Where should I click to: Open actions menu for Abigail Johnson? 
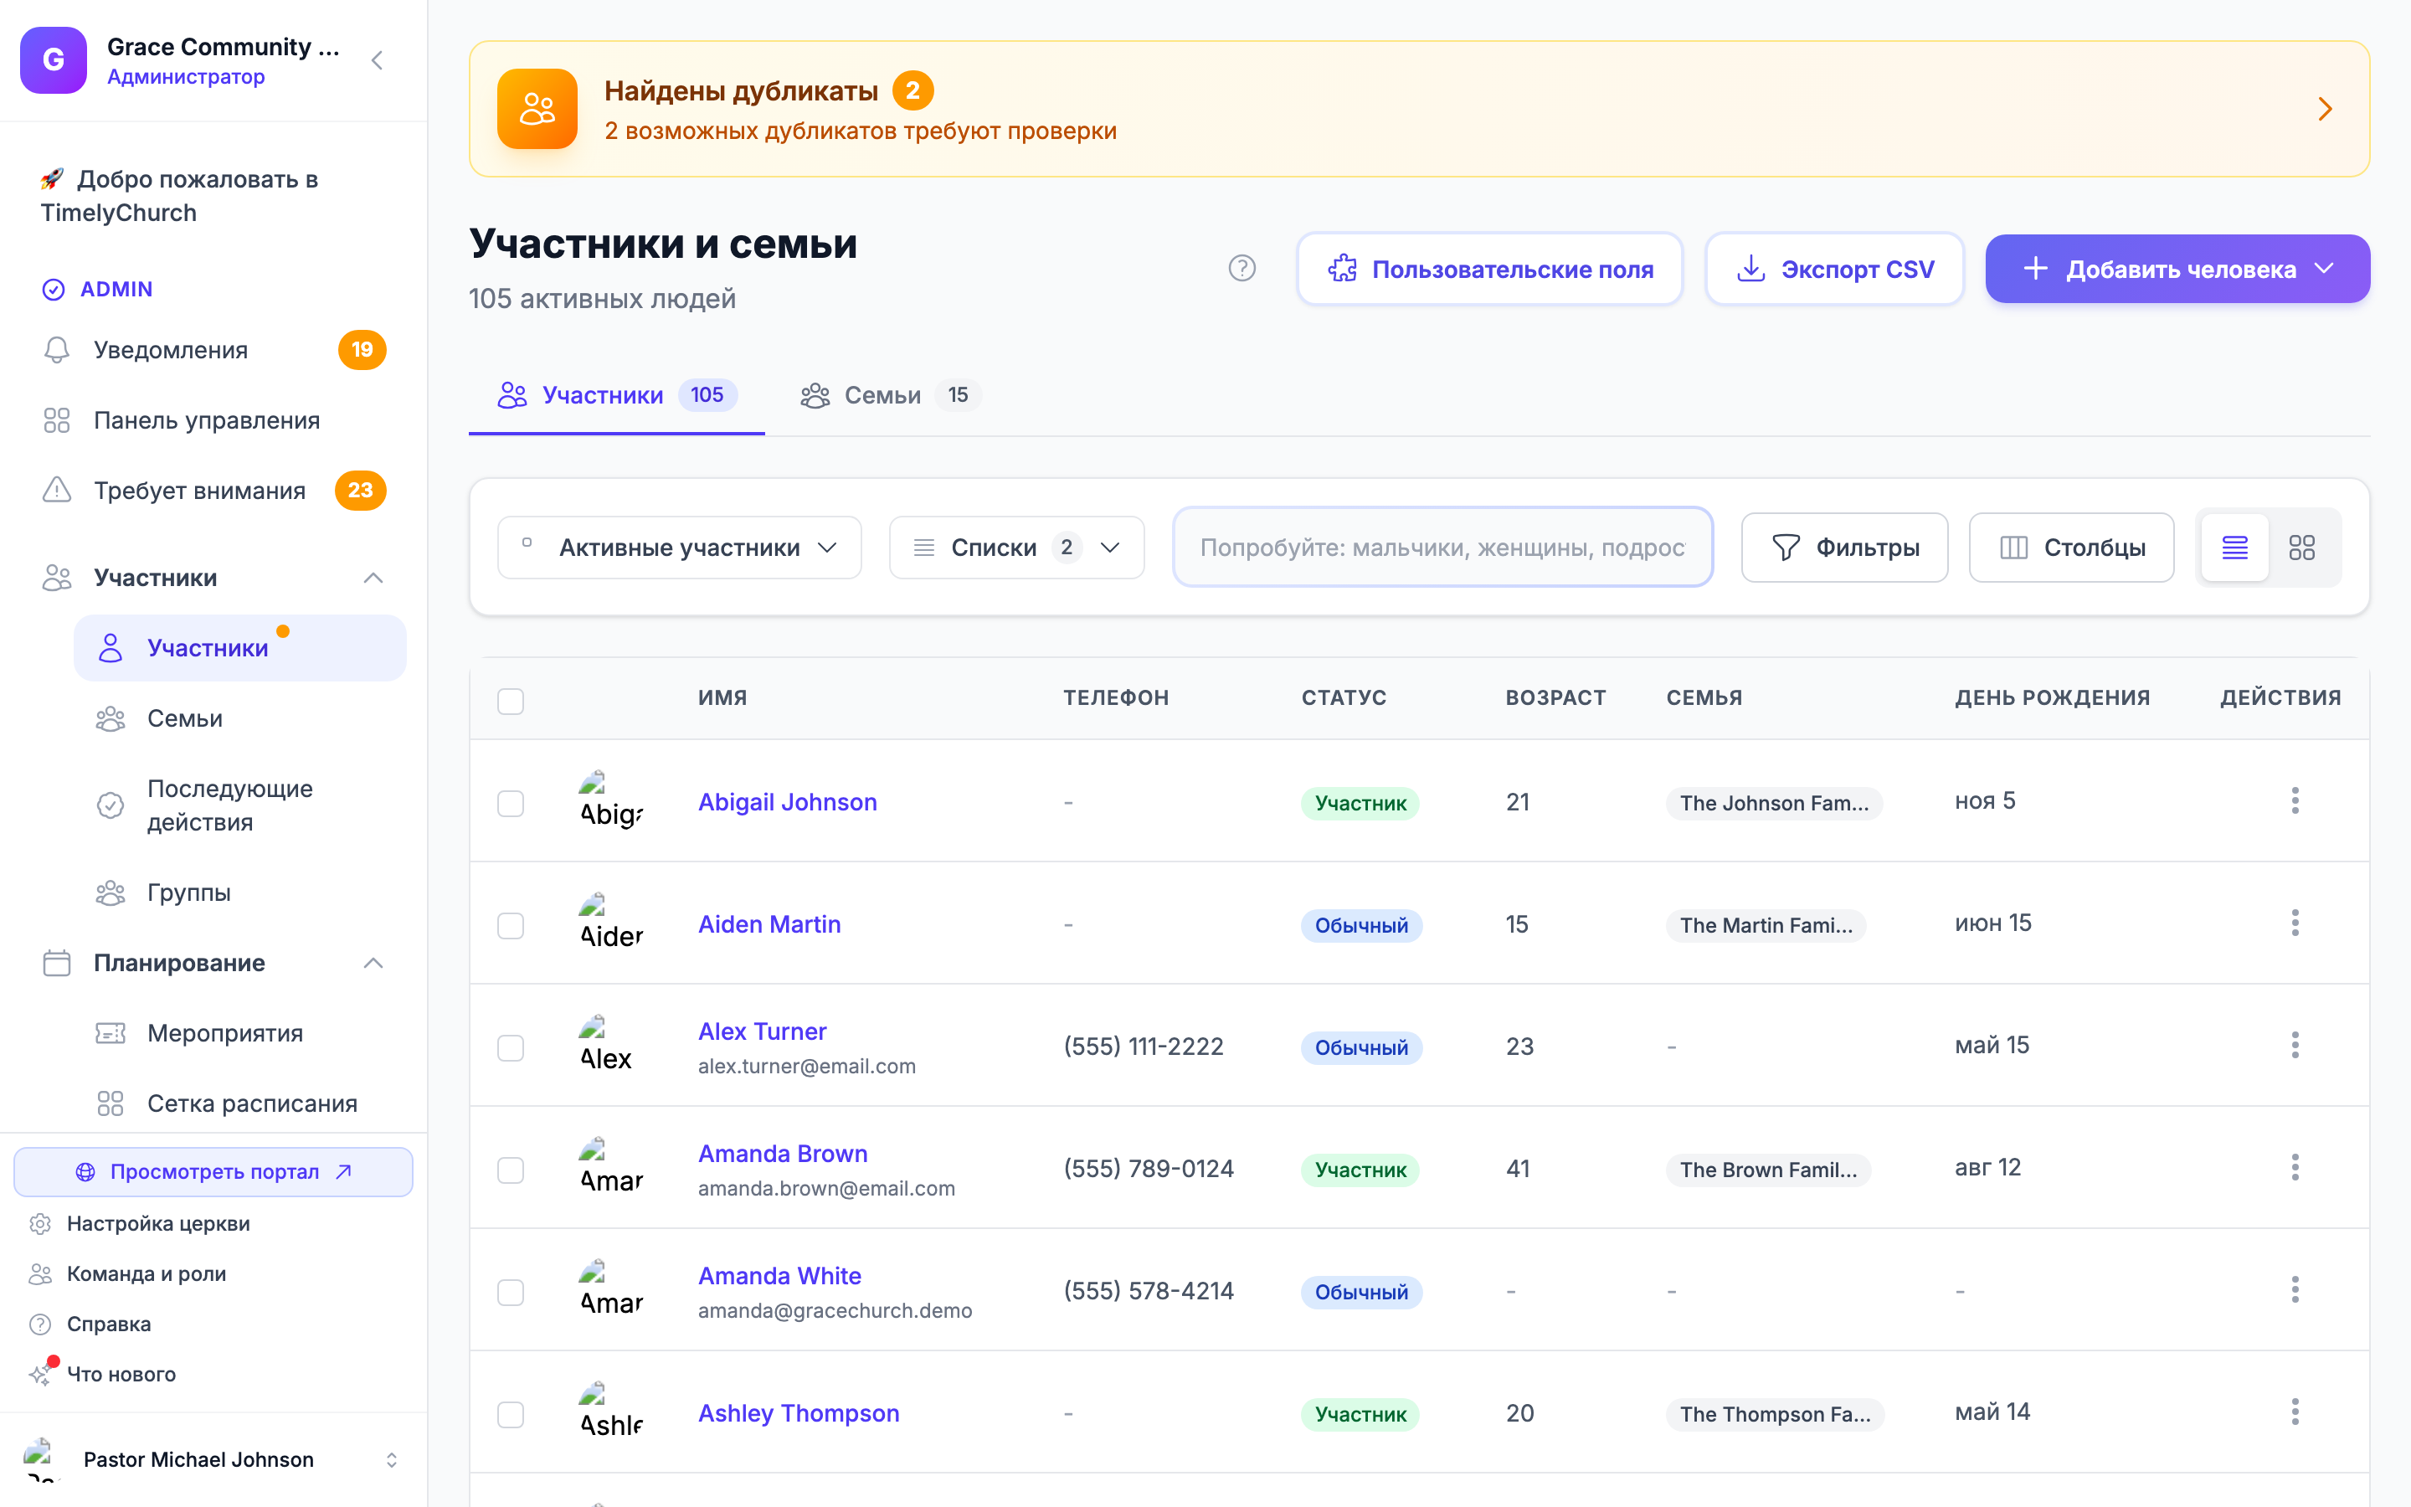pyautogui.click(x=2295, y=800)
